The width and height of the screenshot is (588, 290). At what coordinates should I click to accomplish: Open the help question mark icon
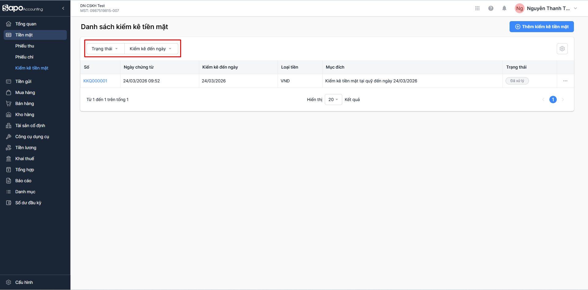[491, 8]
